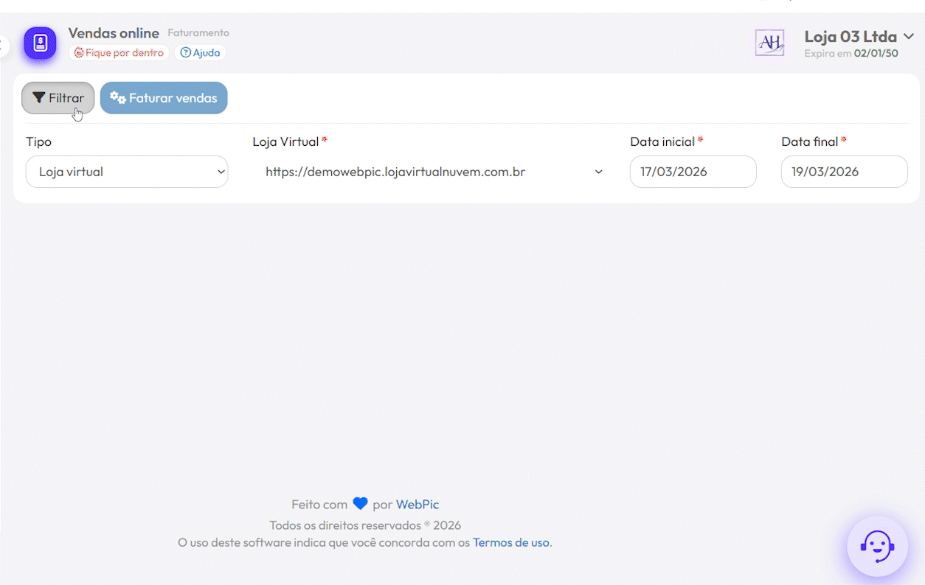Click the Vendas online title
The width and height of the screenshot is (925, 585).
tap(114, 33)
